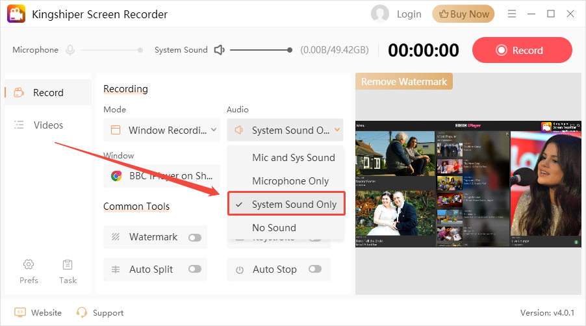Click the recording preview thumbnail
The image size is (586, 326).
[468, 184]
